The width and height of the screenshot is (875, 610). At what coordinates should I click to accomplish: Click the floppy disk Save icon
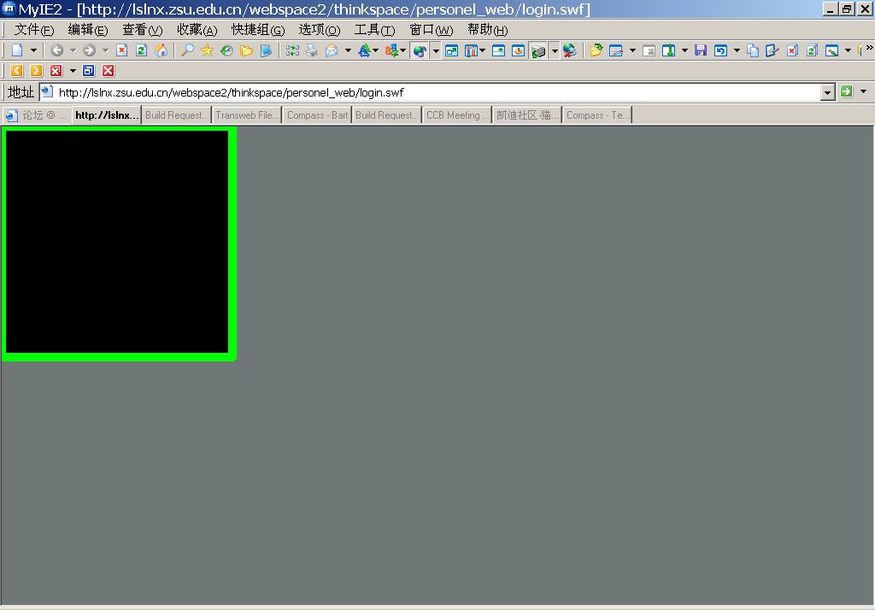[701, 50]
